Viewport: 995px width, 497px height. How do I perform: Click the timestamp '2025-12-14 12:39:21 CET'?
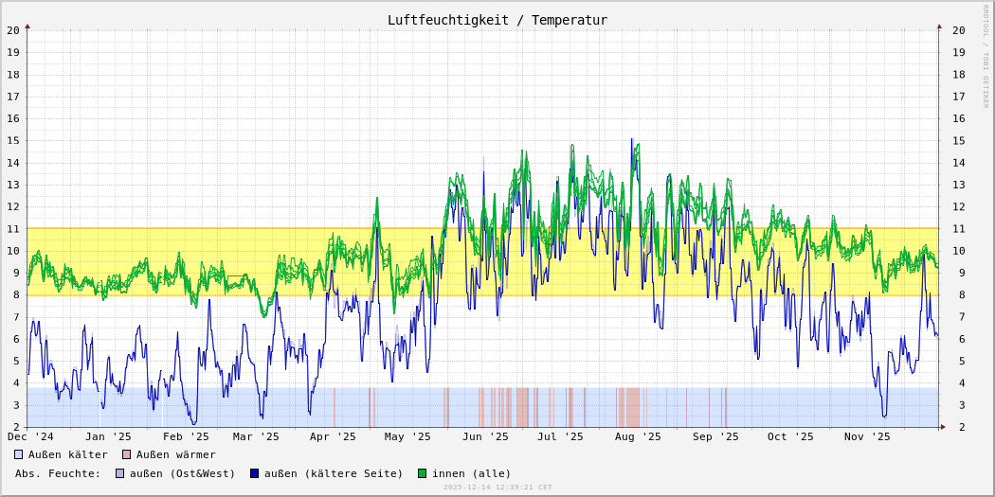[497, 488]
